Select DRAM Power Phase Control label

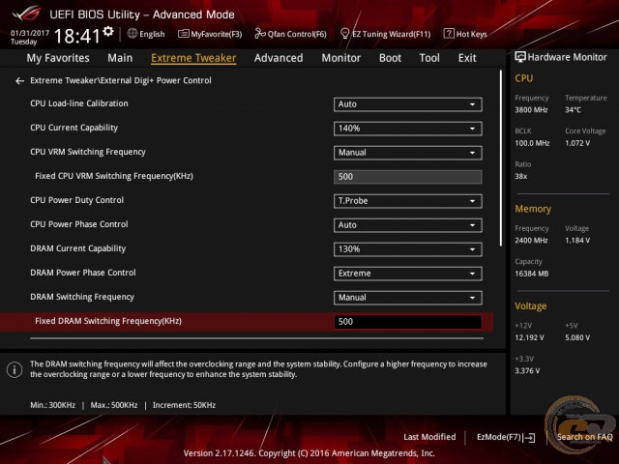(x=83, y=273)
